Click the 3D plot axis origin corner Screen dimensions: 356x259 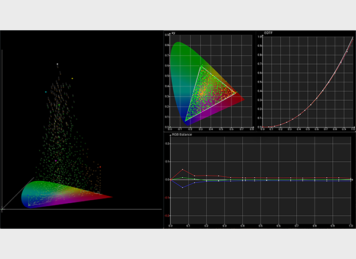pos(2,209)
